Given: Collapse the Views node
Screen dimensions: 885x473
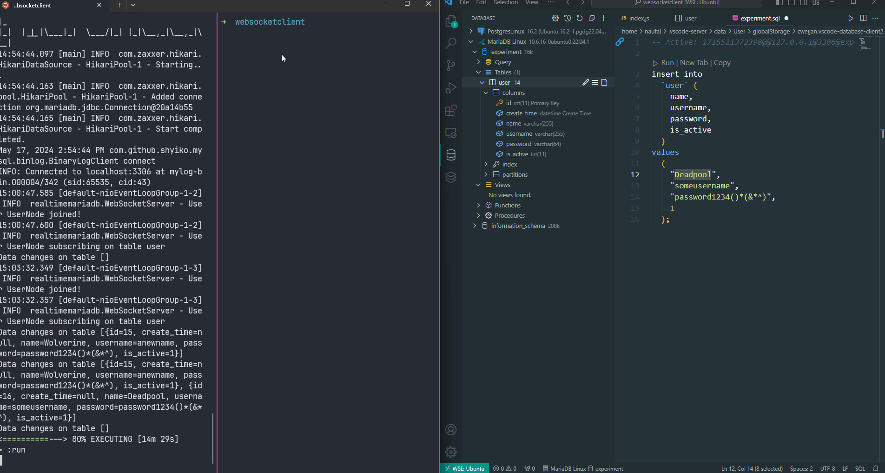Looking at the screenshot, I should click(x=478, y=185).
